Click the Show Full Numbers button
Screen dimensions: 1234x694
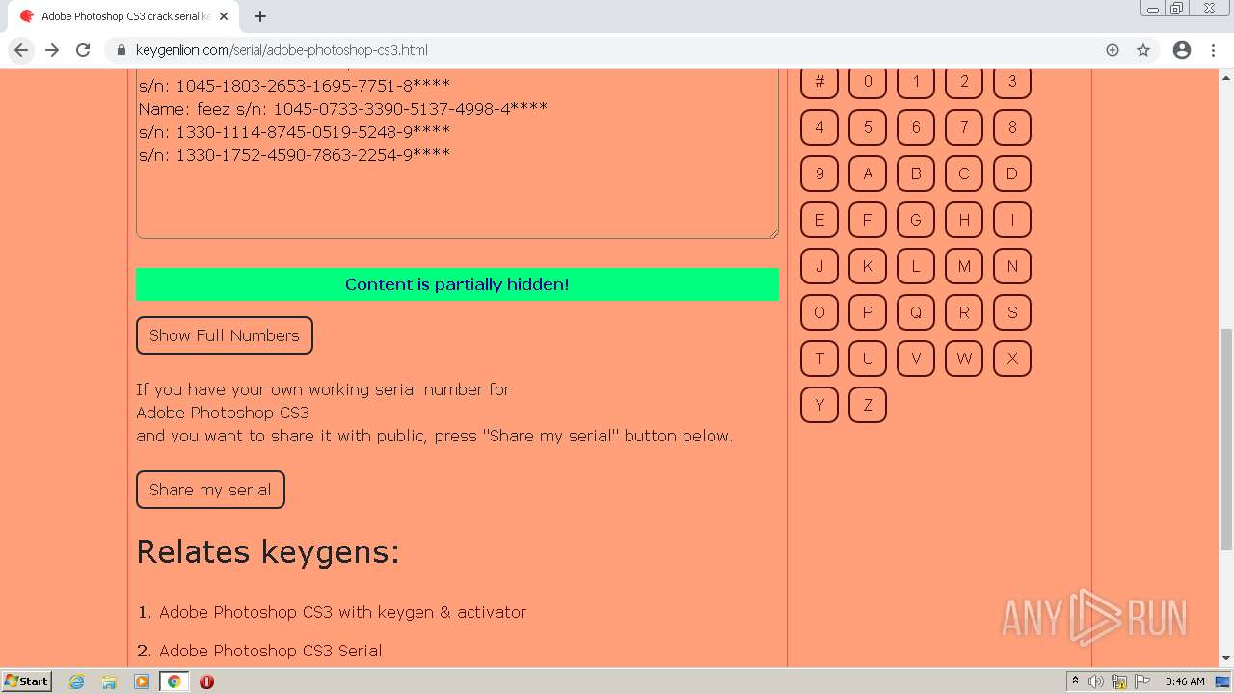click(225, 335)
